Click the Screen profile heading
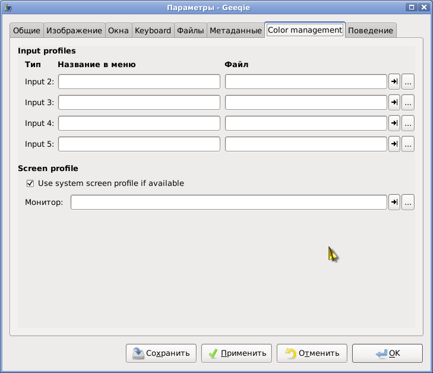Viewport: 433px width, 373px height. pyautogui.click(x=48, y=169)
